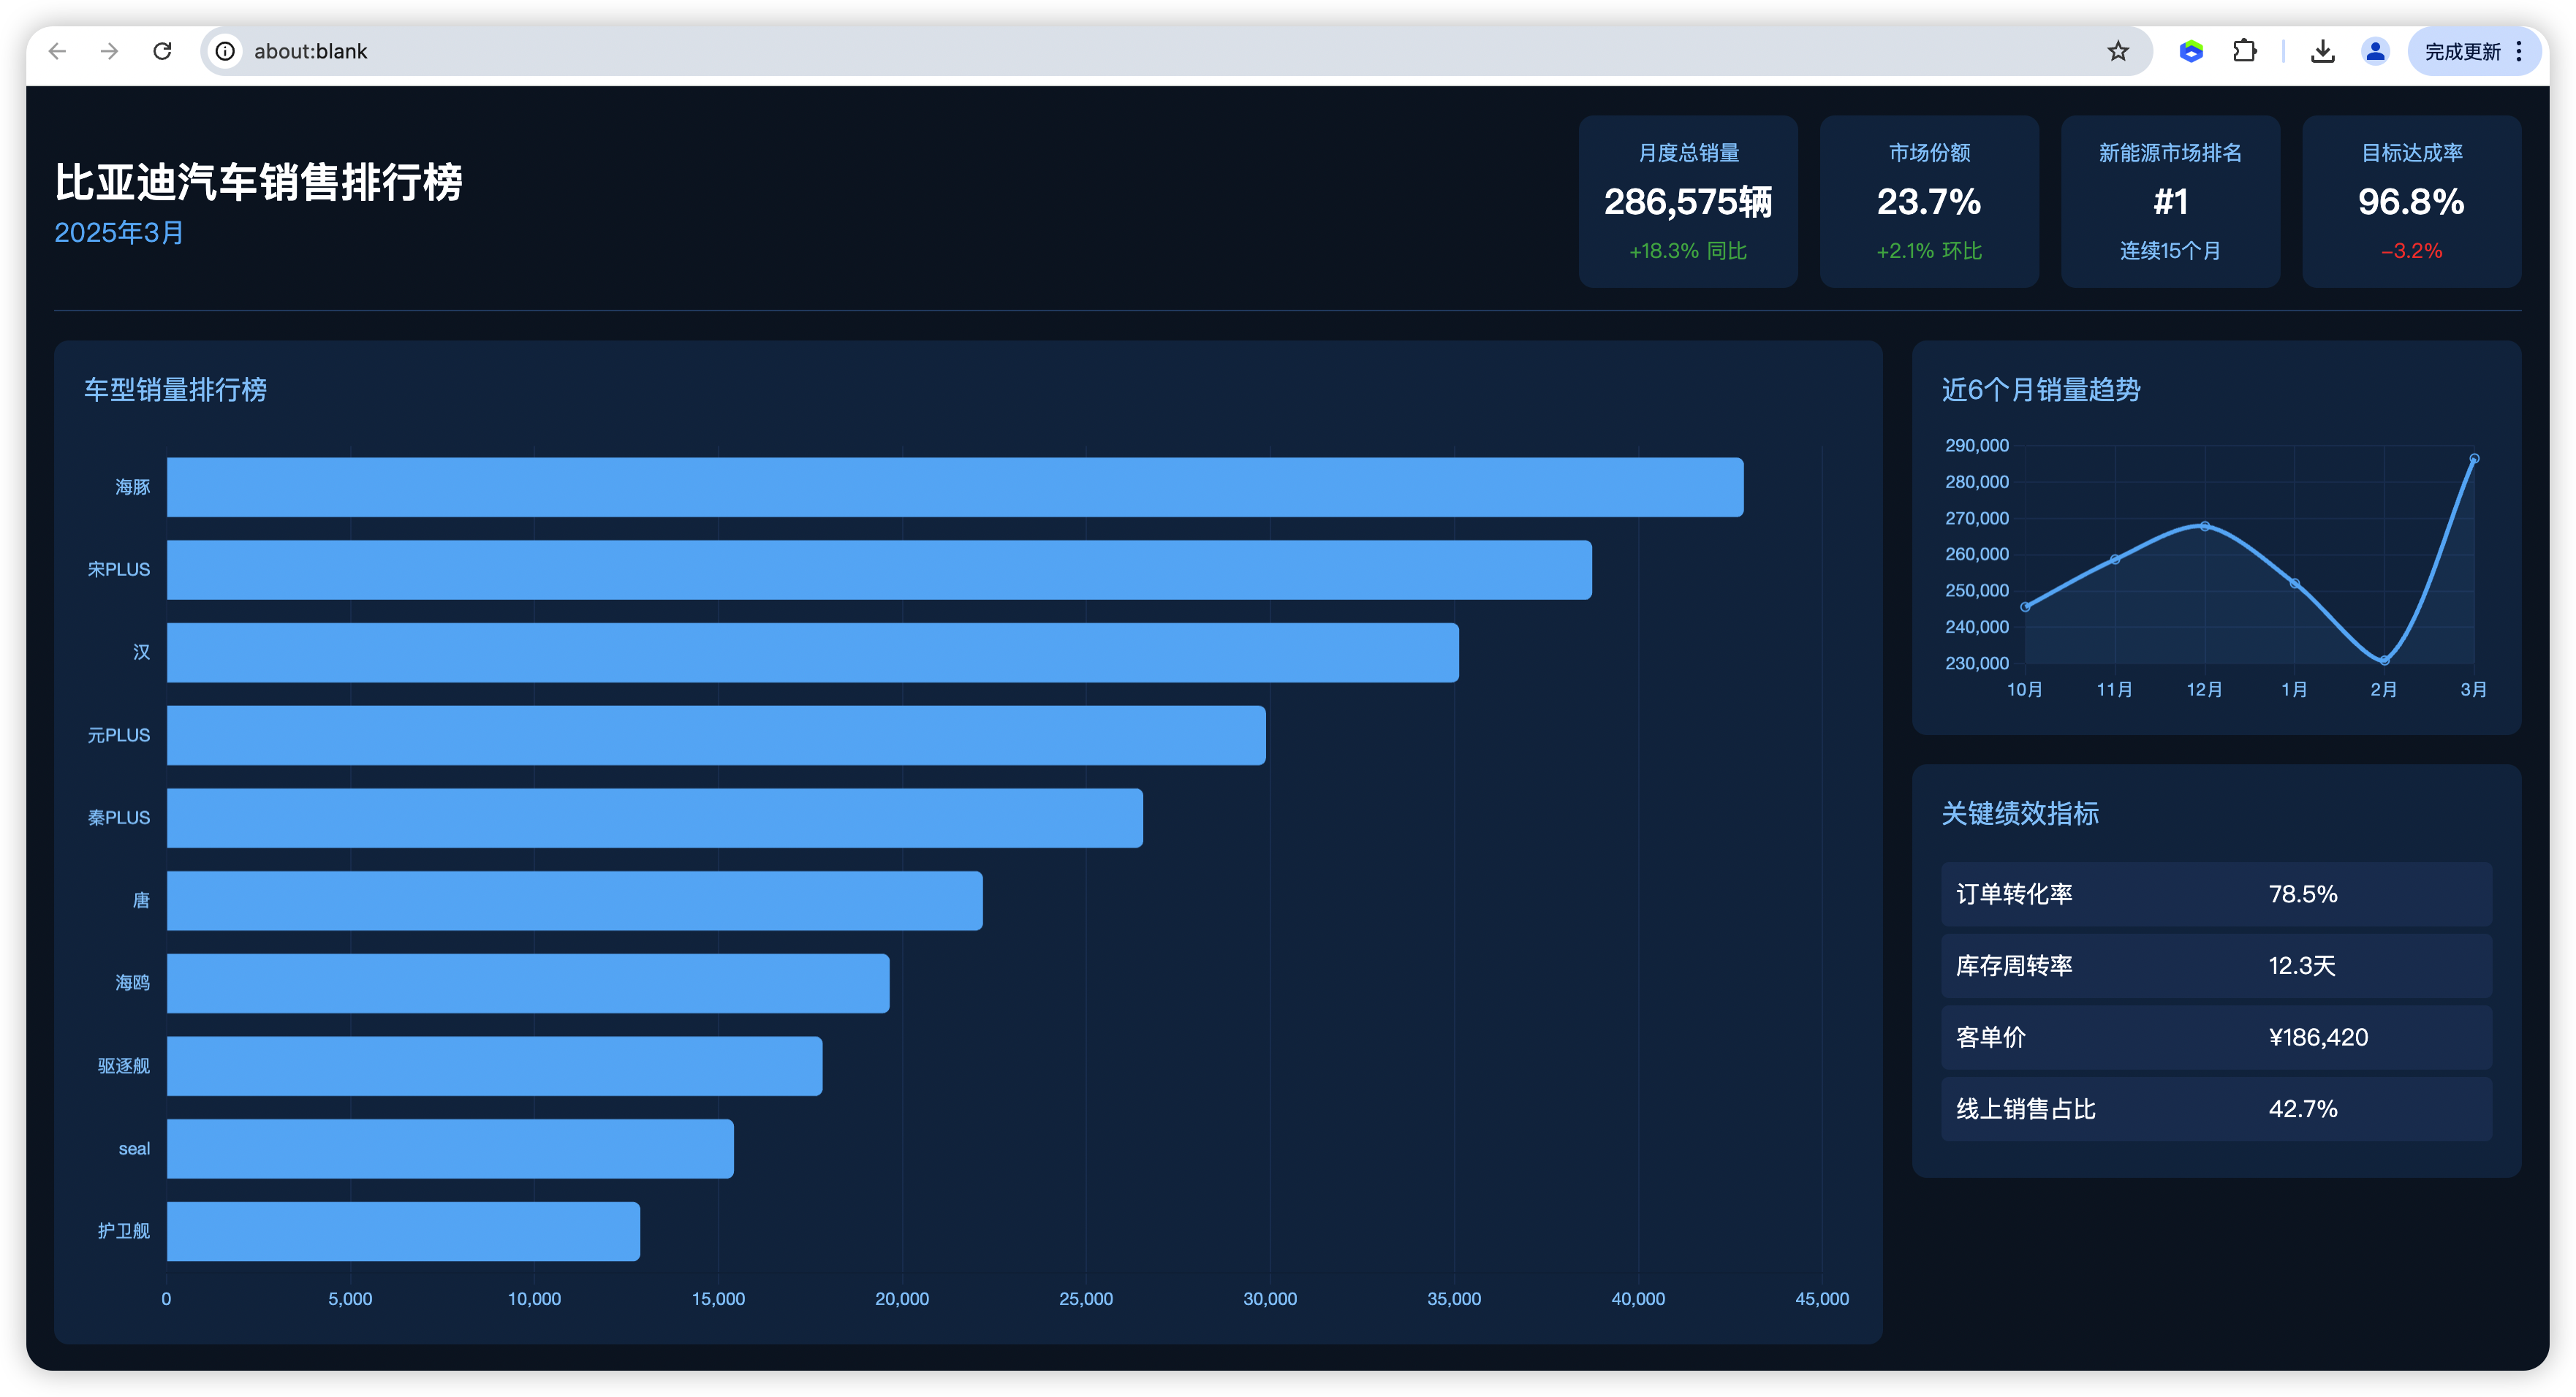
Task: Open the extensions puzzle icon
Action: click(2244, 51)
